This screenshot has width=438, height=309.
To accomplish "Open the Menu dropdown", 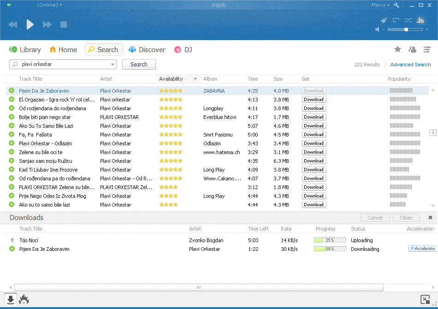I will (x=380, y=5).
